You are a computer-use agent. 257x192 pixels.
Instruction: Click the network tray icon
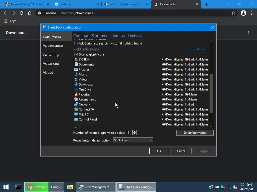tap(211, 187)
